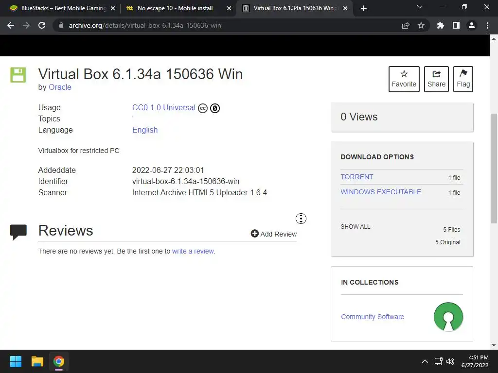
Task: Show hidden system tray icons
Action: (425, 361)
